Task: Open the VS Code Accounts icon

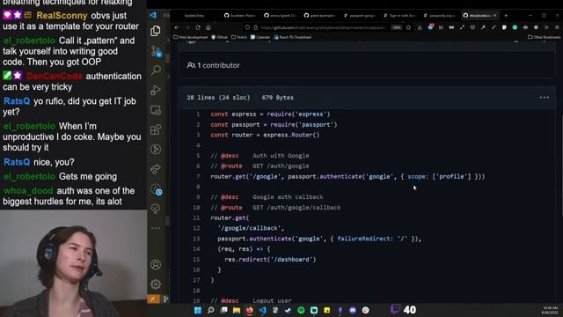Action: coord(156,265)
